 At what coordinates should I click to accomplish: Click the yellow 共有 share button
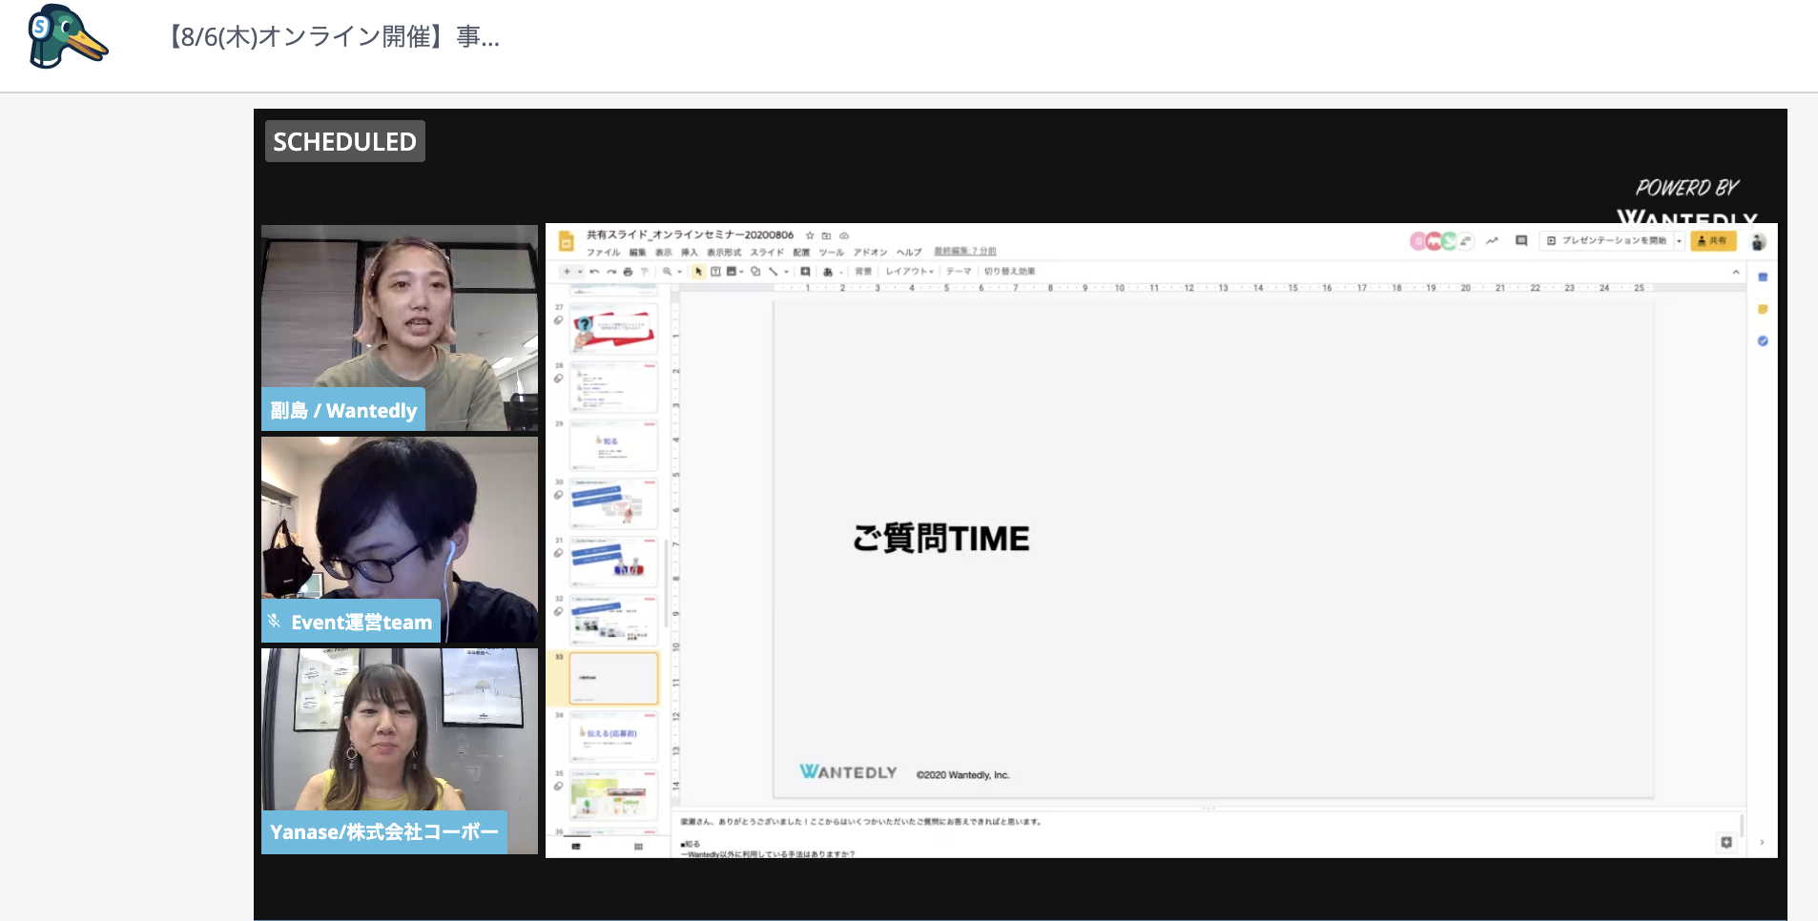(x=1713, y=241)
